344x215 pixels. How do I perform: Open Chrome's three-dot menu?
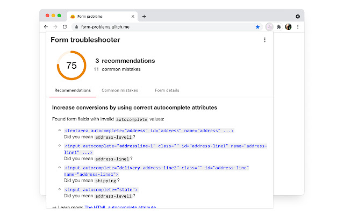click(298, 26)
